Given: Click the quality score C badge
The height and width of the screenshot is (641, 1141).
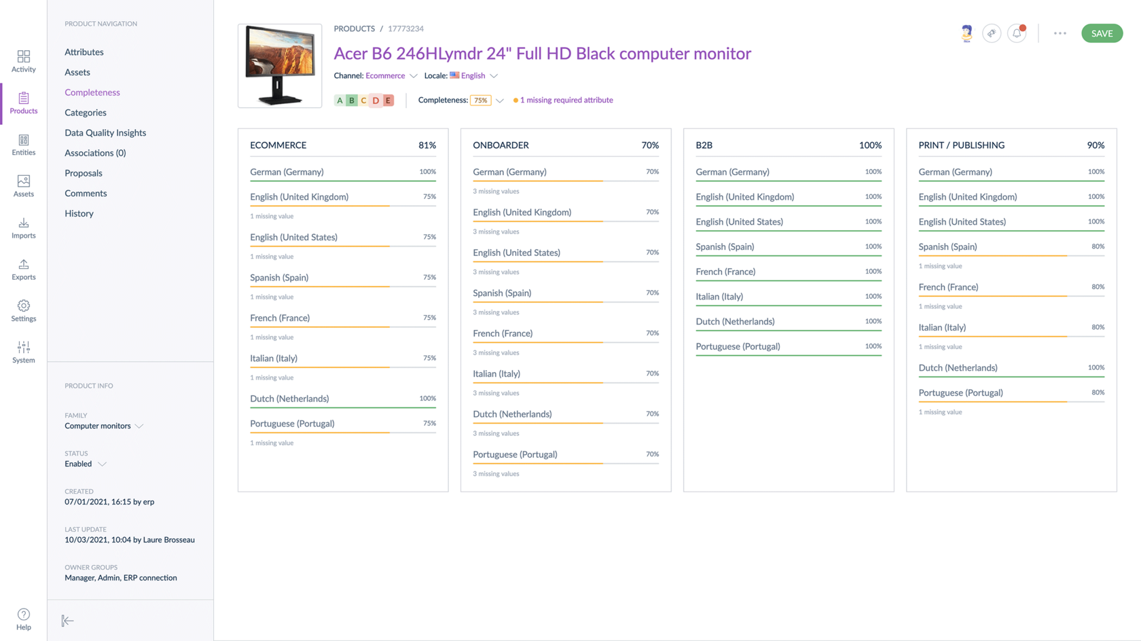Looking at the screenshot, I should [x=363, y=100].
